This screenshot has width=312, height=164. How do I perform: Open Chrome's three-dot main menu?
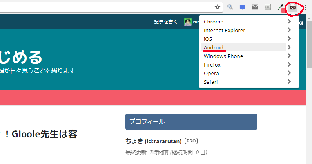(306, 7)
